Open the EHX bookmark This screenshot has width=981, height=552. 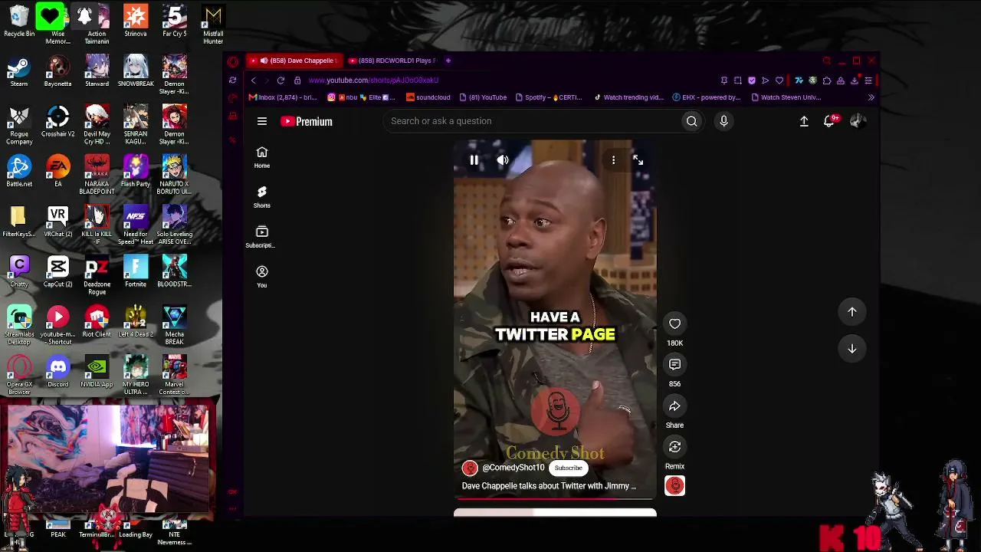pos(706,97)
